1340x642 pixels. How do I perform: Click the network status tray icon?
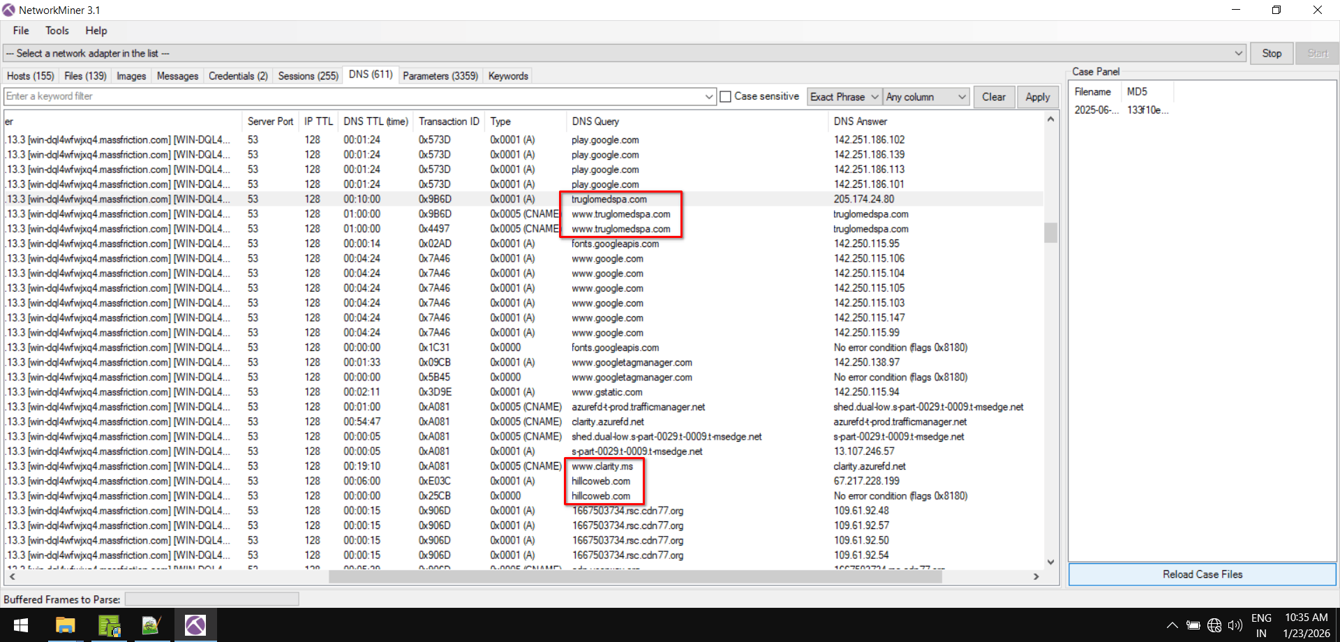coord(1214,625)
